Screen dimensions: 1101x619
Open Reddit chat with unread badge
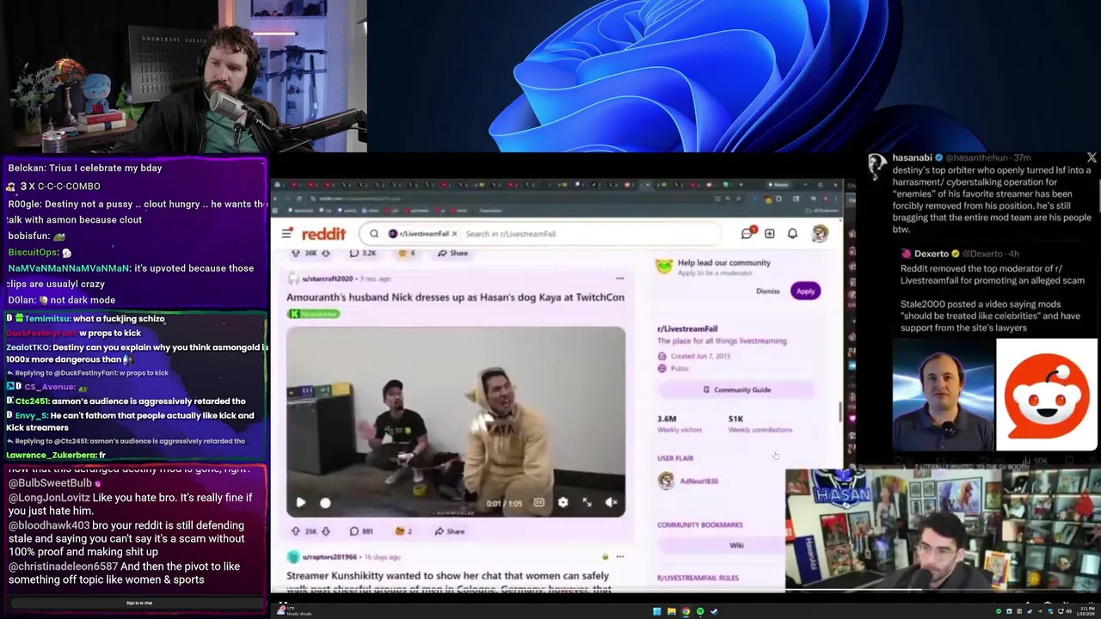747,233
